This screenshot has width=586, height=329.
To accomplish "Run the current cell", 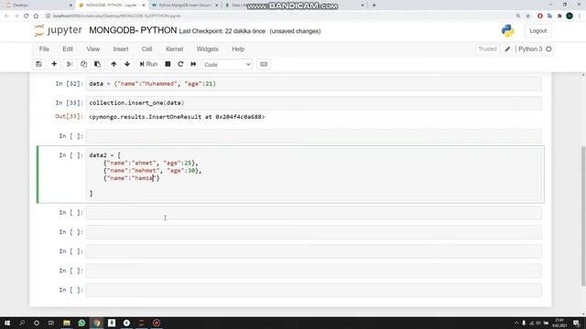I will coord(148,64).
